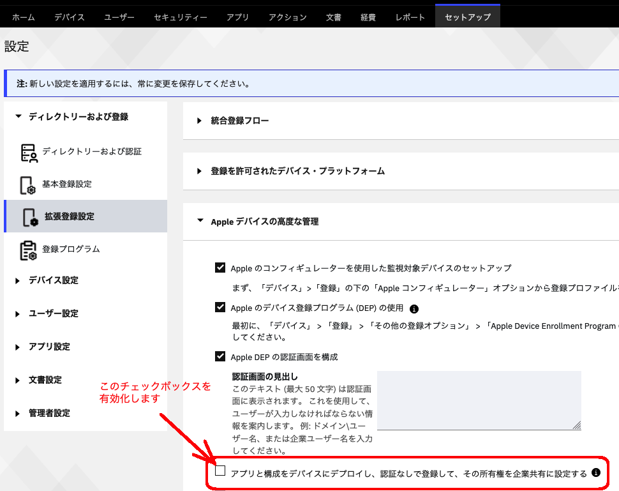The height and width of the screenshot is (491, 619).
Task: Expand 管理者設定 section
Action: [x=17, y=414]
